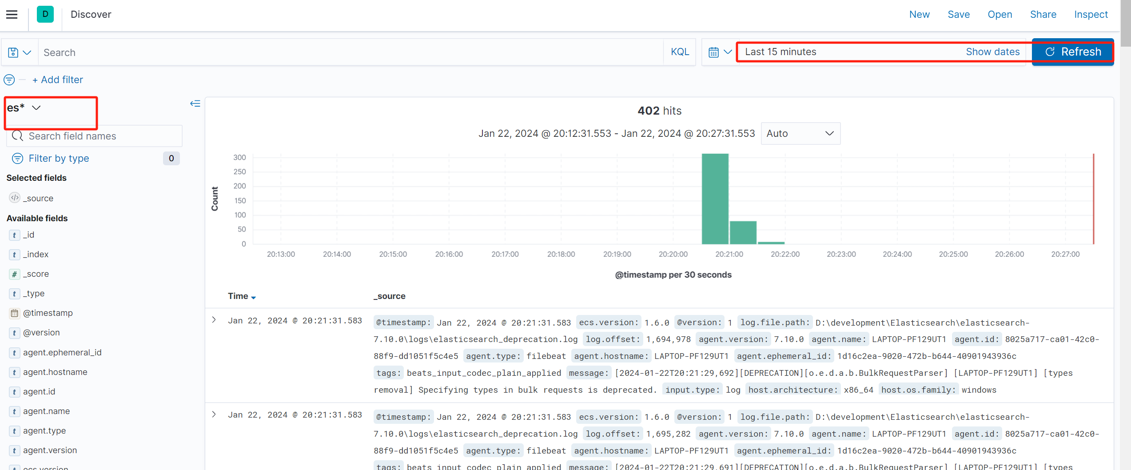This screenshot has width=1131, height=470.
Task: Click Open in top menu
Action: point(1000,14)
